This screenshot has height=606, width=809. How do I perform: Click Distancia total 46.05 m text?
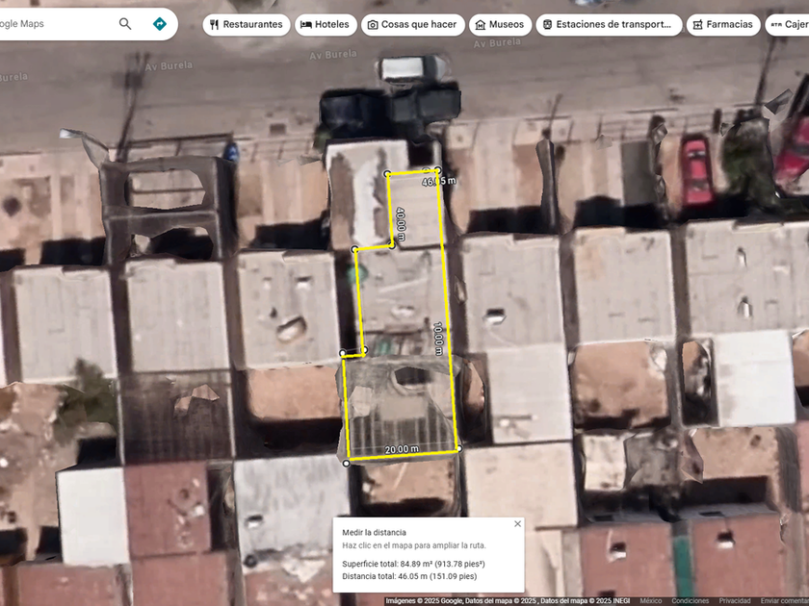click(x=409, y=576)
